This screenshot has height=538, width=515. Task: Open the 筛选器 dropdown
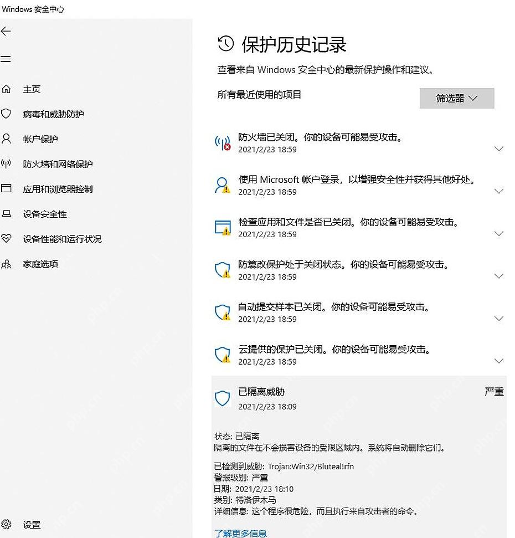(457, 99)
